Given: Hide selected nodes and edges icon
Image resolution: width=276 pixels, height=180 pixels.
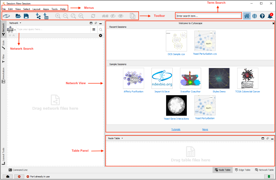Looking at the screenshot, I should pos(113,16).
